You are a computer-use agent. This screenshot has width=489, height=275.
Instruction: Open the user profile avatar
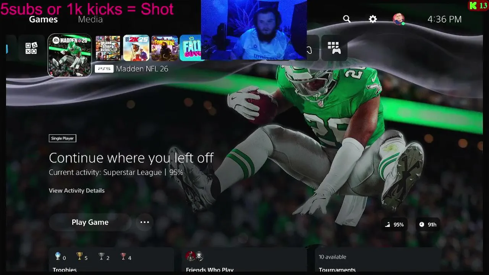[x=399, y=19]
